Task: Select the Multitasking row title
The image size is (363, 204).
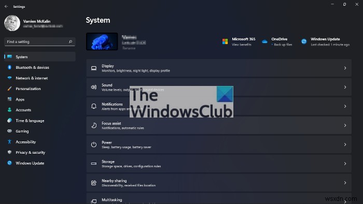Action: (x=112, y=200)
